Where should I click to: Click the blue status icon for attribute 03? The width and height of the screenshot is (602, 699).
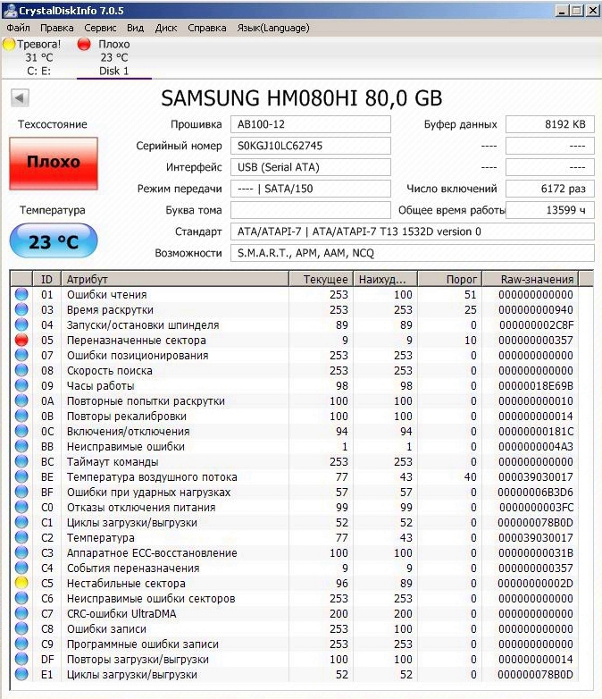coord(21,310)
